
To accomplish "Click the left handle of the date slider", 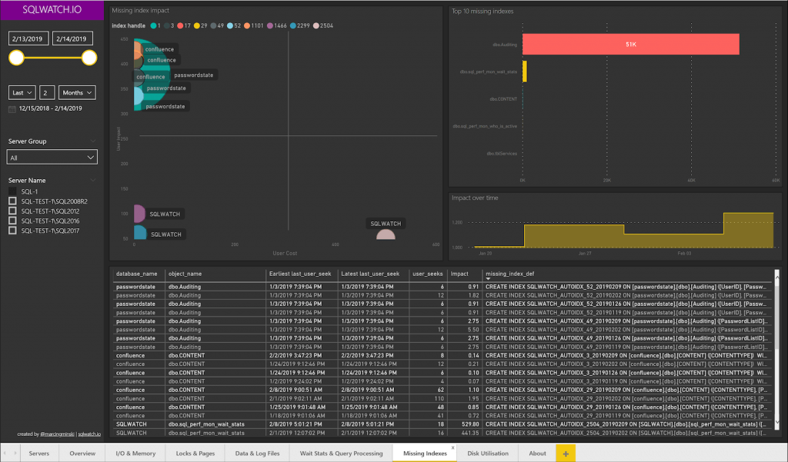I will (x=15, y=58).
